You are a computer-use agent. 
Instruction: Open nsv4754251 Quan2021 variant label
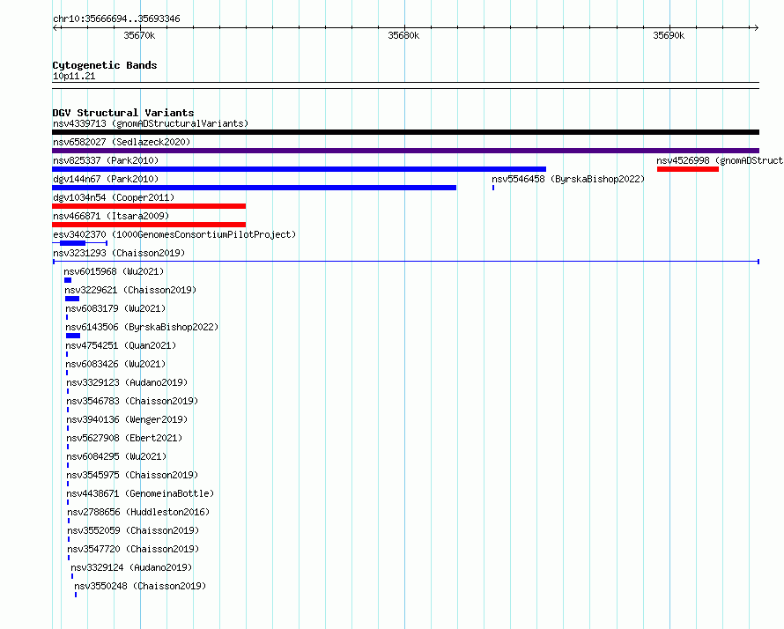pos(121,345)
